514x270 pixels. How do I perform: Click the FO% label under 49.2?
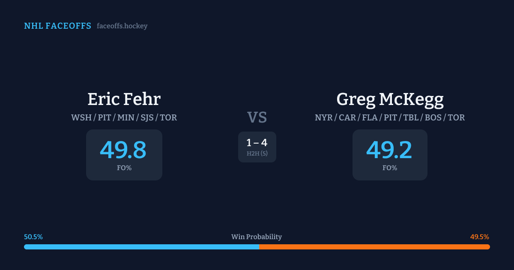[x=390, y=168]
